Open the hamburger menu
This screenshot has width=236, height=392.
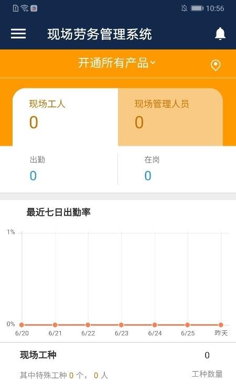[18, 34]
